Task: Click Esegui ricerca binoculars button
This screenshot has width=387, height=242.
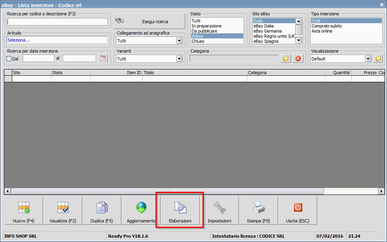Action: (149, 22)
